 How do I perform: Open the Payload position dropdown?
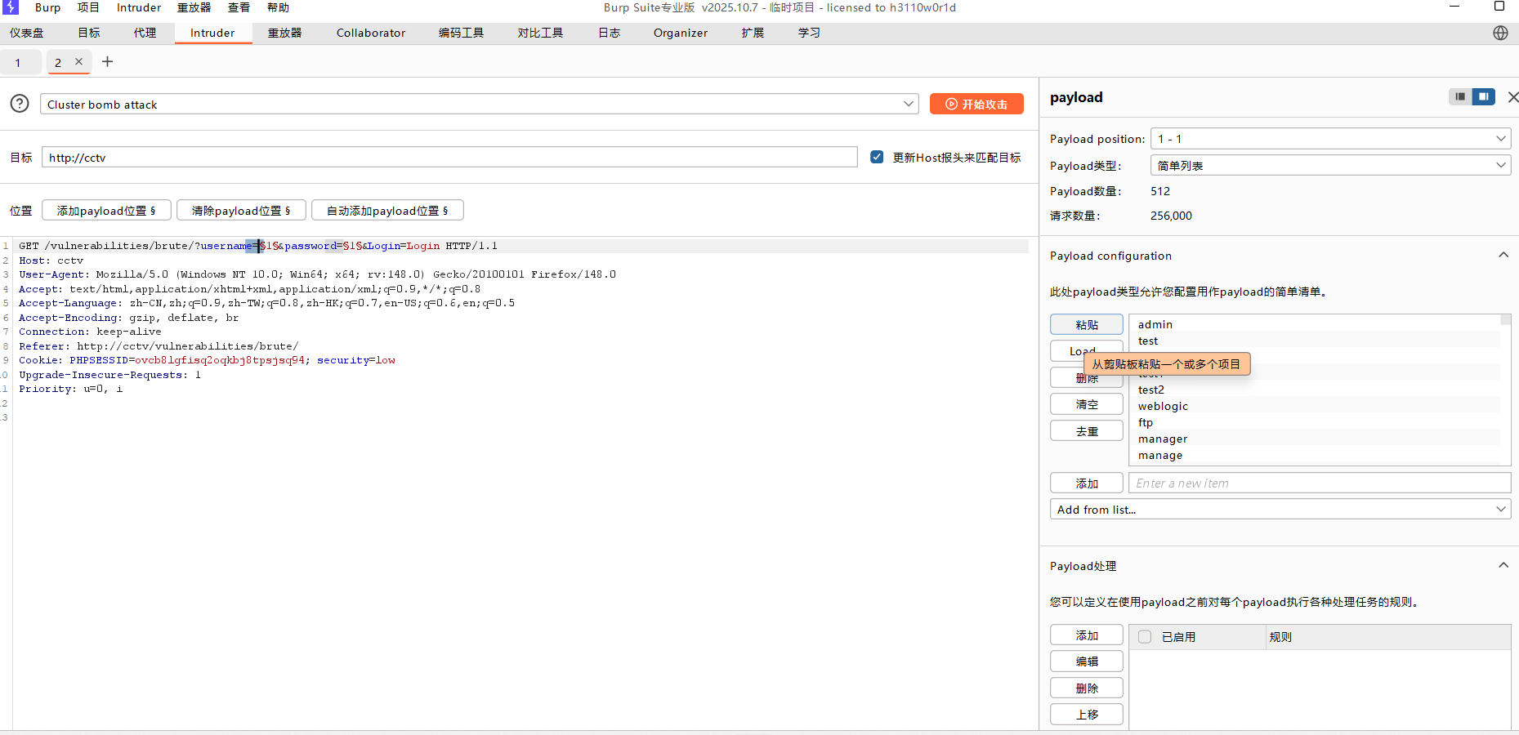click(1330, 139)
